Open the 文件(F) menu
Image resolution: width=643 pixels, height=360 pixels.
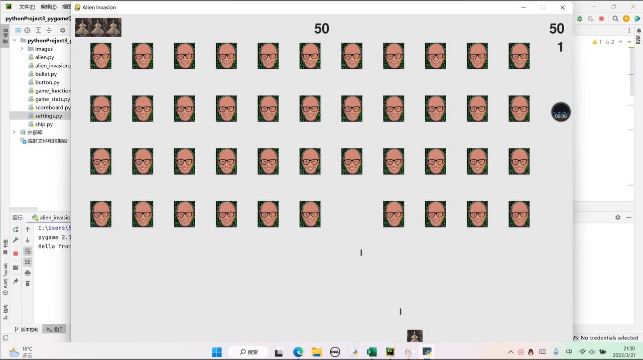point(27,7)
